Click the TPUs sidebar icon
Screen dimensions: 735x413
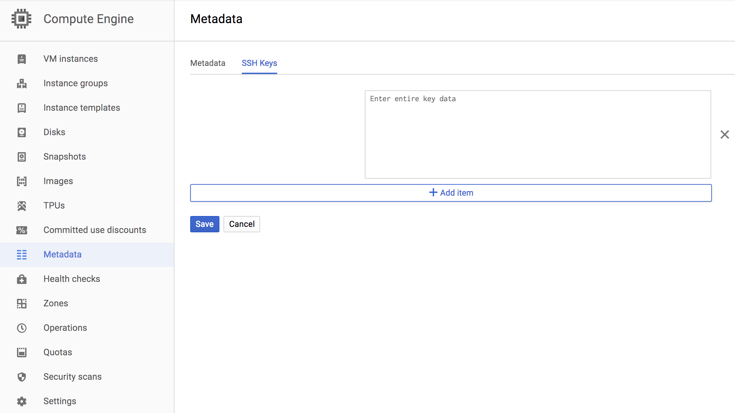click(22, 206)
